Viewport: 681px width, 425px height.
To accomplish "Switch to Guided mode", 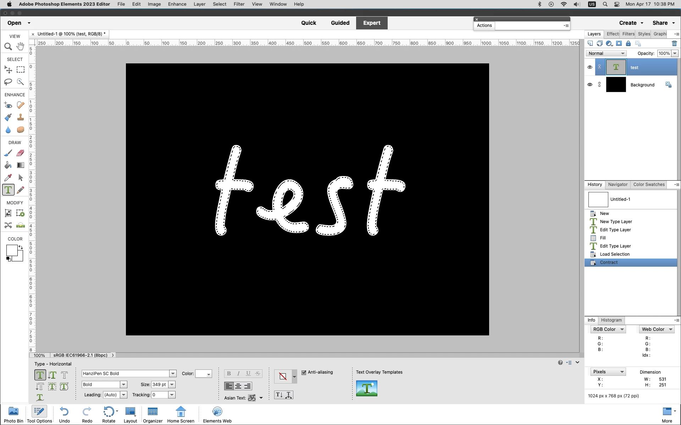I will click(340, 23).
